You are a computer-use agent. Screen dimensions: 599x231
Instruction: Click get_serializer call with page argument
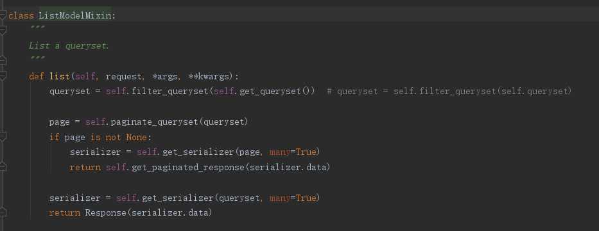point(198,152)
